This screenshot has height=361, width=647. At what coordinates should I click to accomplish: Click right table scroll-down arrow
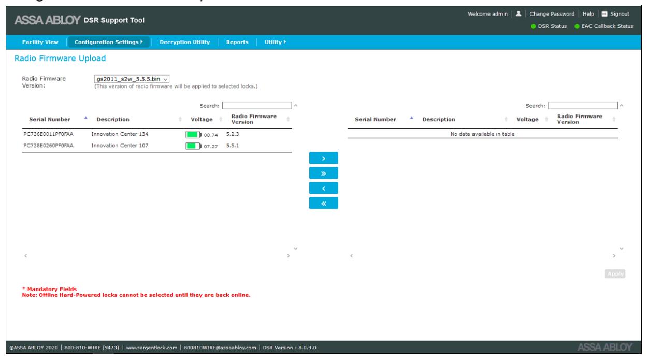point(622,248)
